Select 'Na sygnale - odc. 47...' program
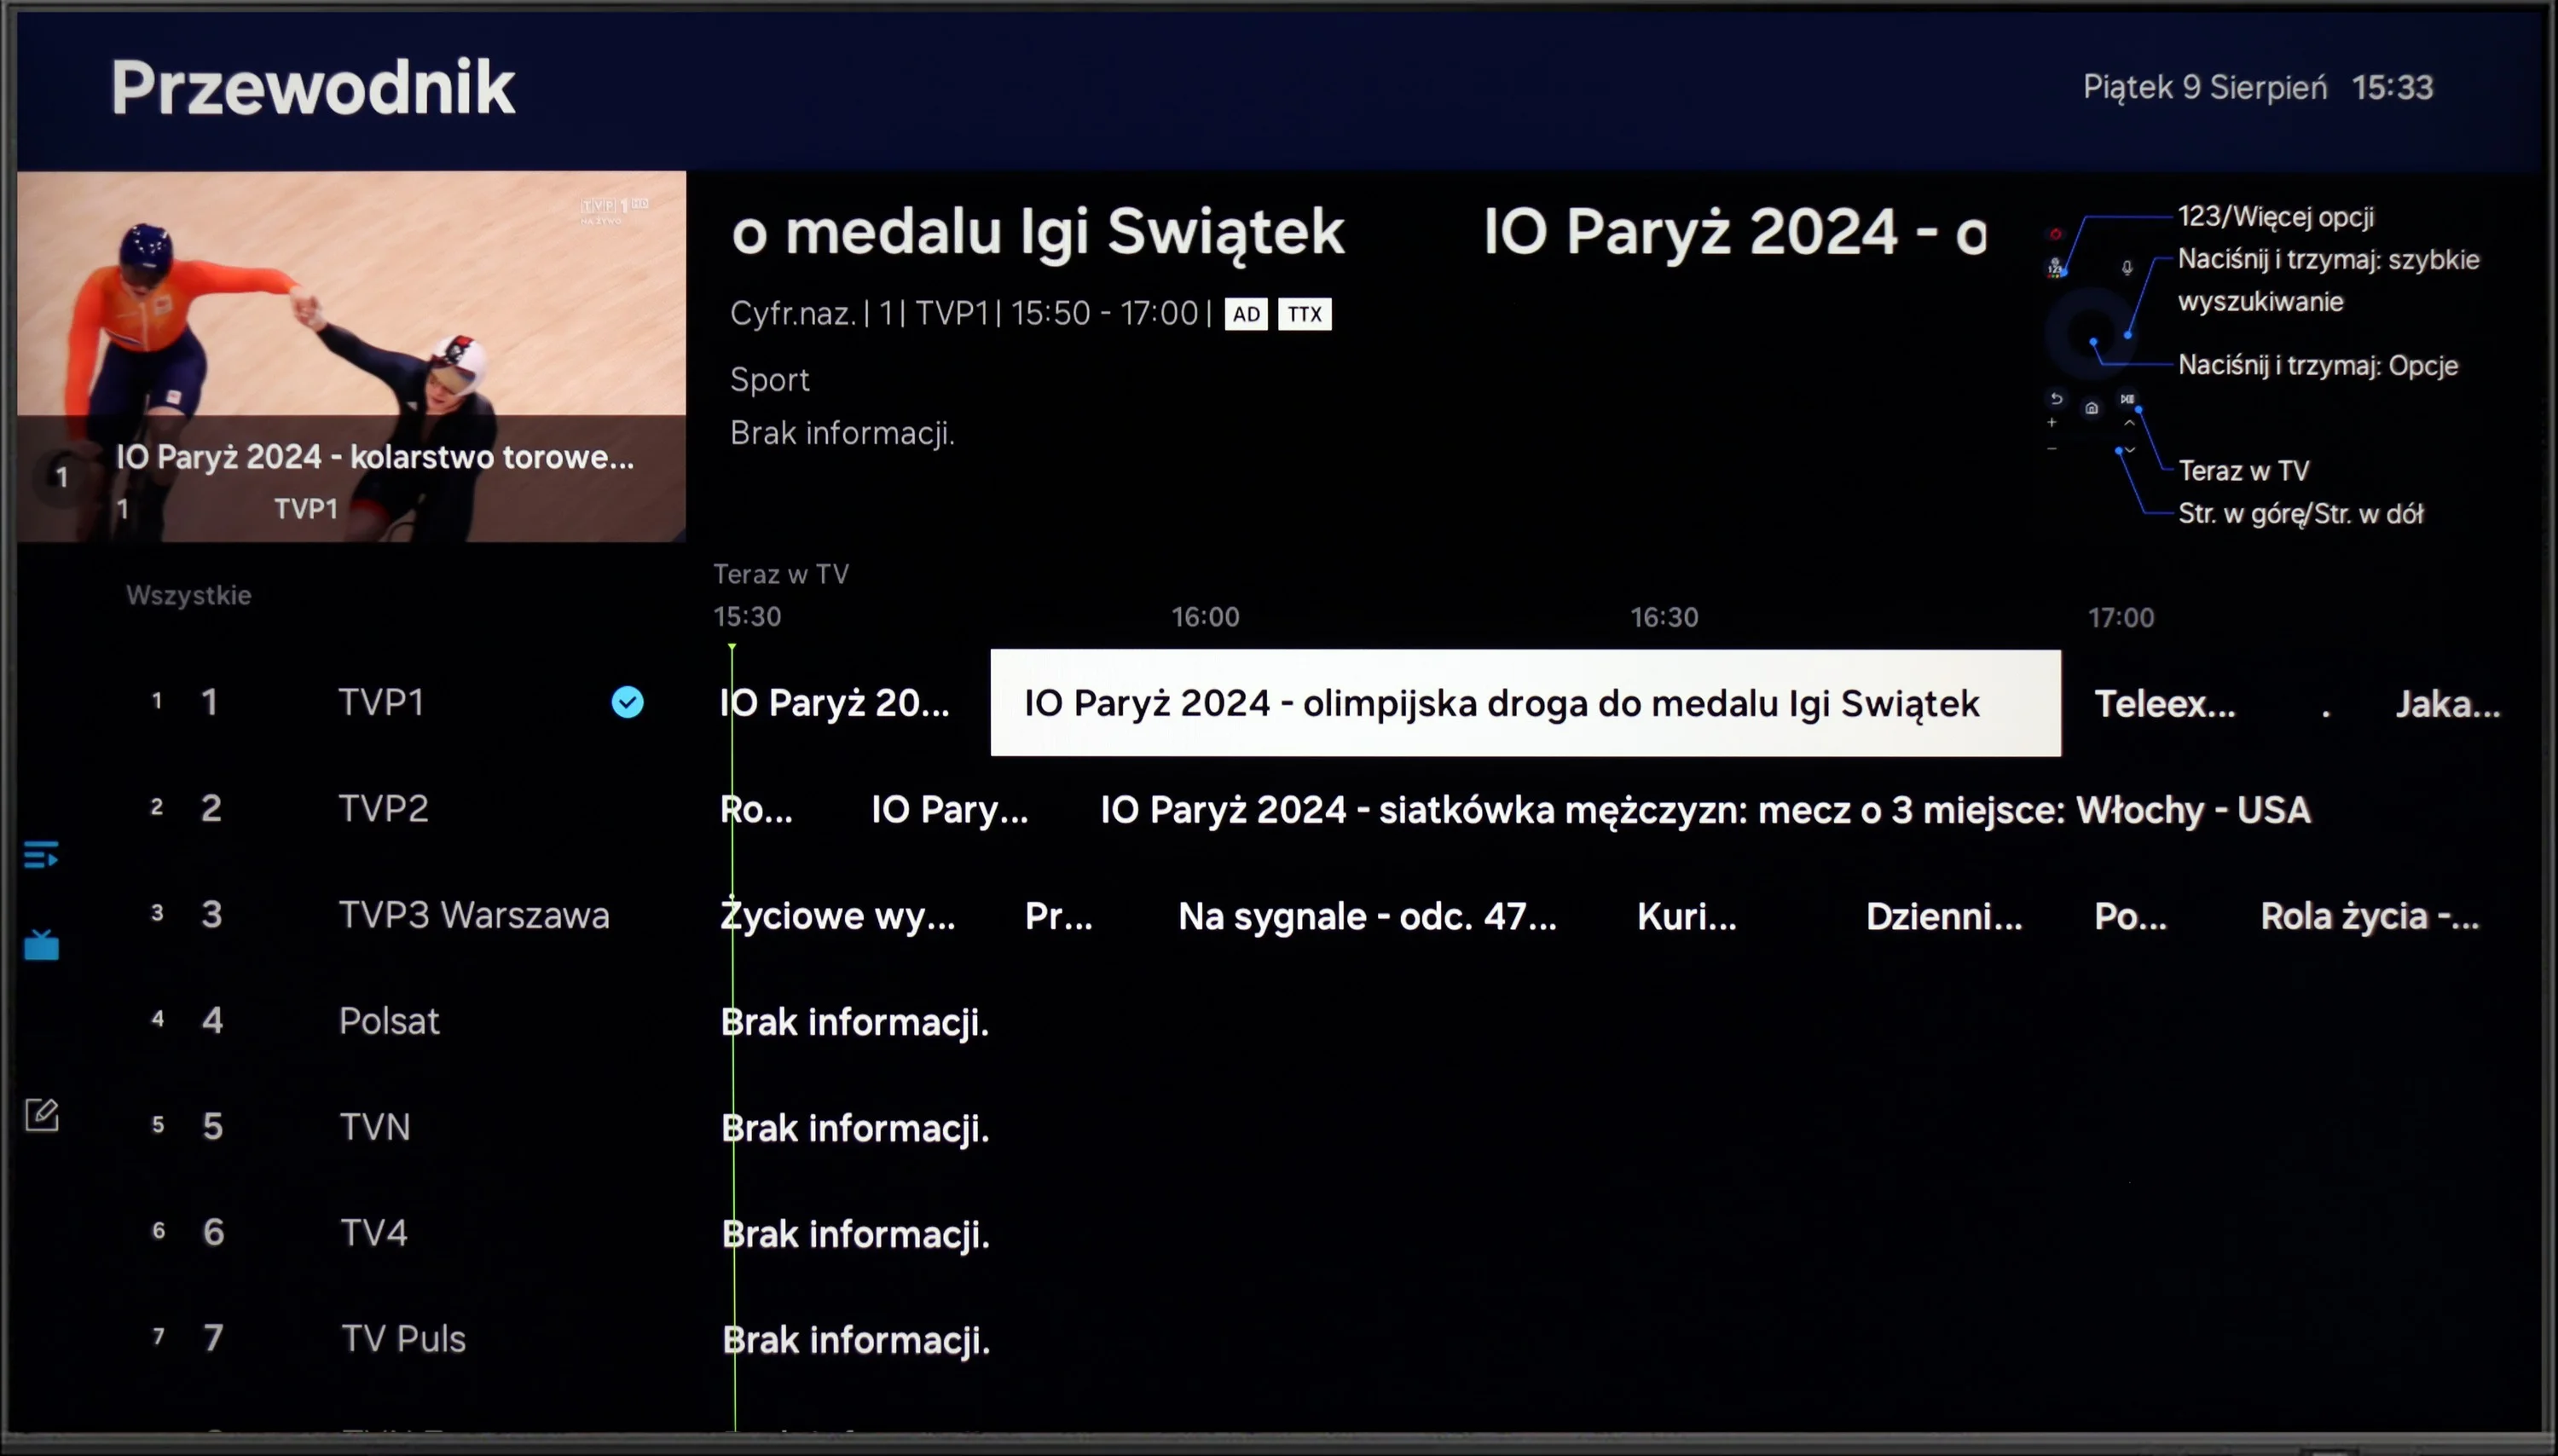2558x1456 pixels. pos(1367,916)
